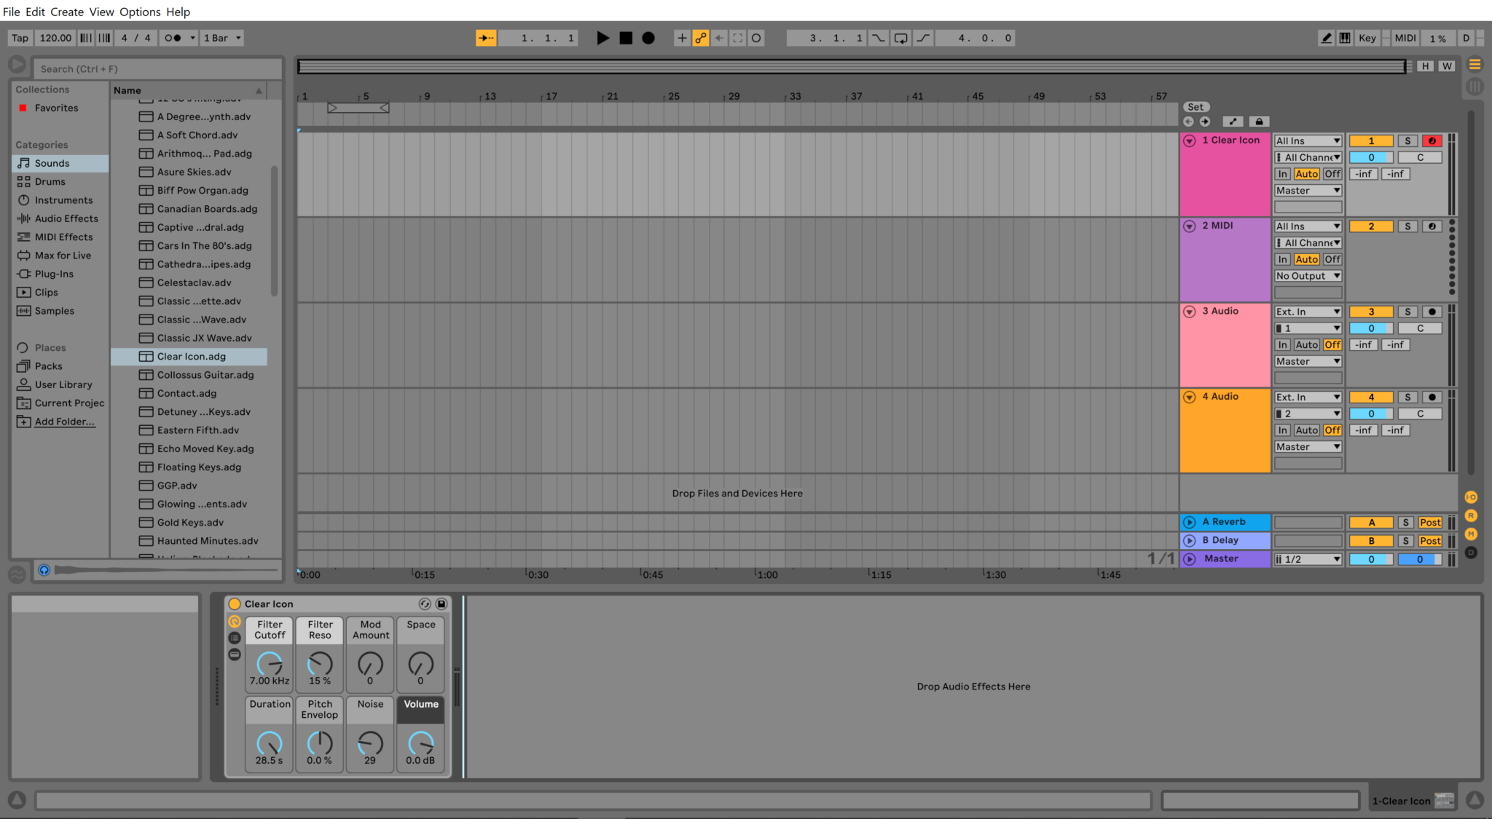Open the Options menu
The image size is (1492, 819).
[140, 12]
